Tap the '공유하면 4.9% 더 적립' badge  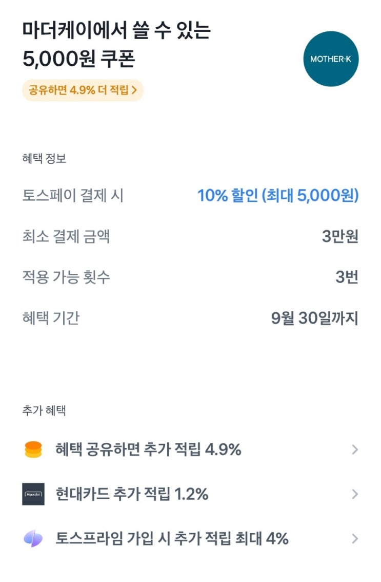tap(82, 90)
